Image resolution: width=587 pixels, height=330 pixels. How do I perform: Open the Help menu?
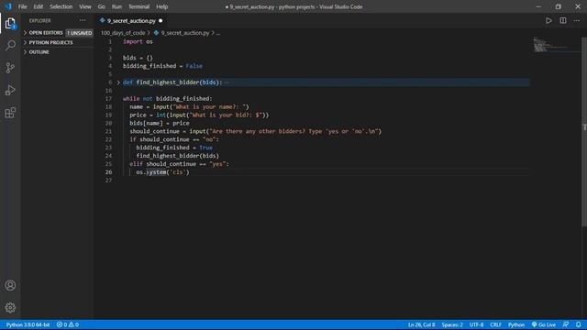coord(161,6)
